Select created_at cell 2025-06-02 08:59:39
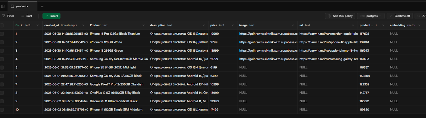The height and width of the screenshot is (118, 426). (65, 110)
